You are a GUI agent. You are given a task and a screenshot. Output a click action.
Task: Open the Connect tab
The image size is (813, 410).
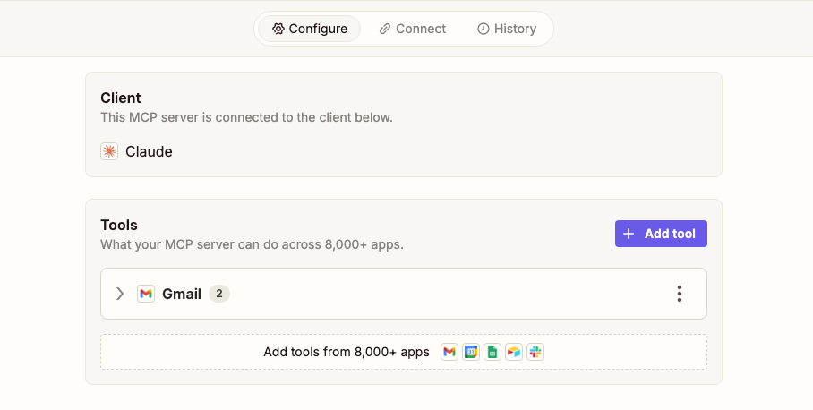[x=412, y=29]
